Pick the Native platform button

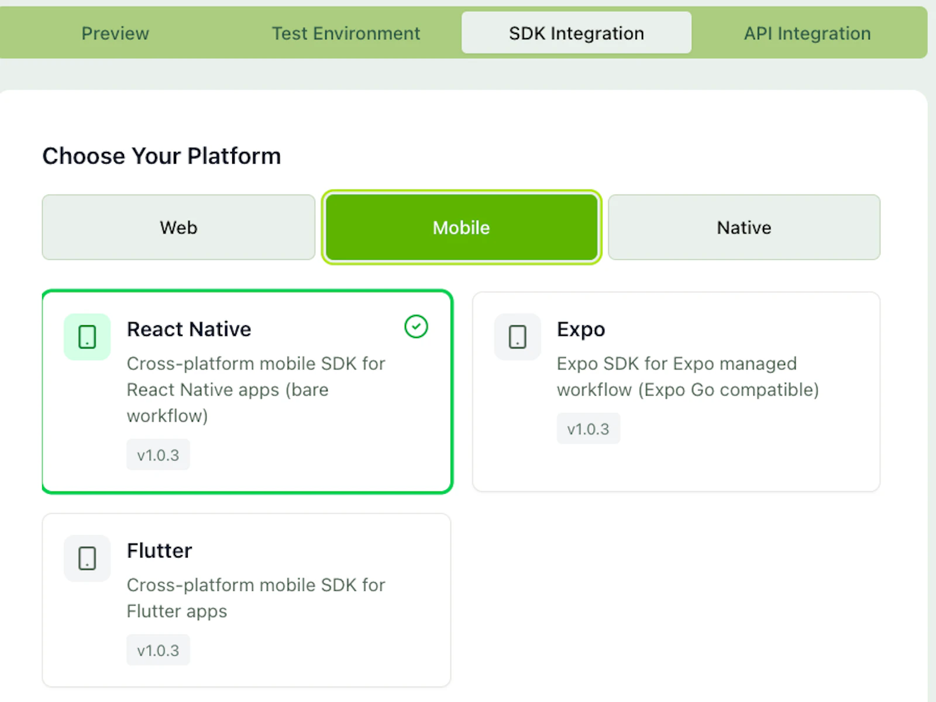(x=744, y=227)
